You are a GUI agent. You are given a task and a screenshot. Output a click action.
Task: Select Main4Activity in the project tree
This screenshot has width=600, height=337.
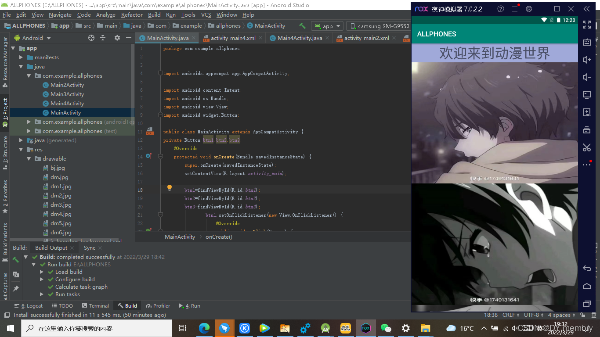[x=67, y=104]
